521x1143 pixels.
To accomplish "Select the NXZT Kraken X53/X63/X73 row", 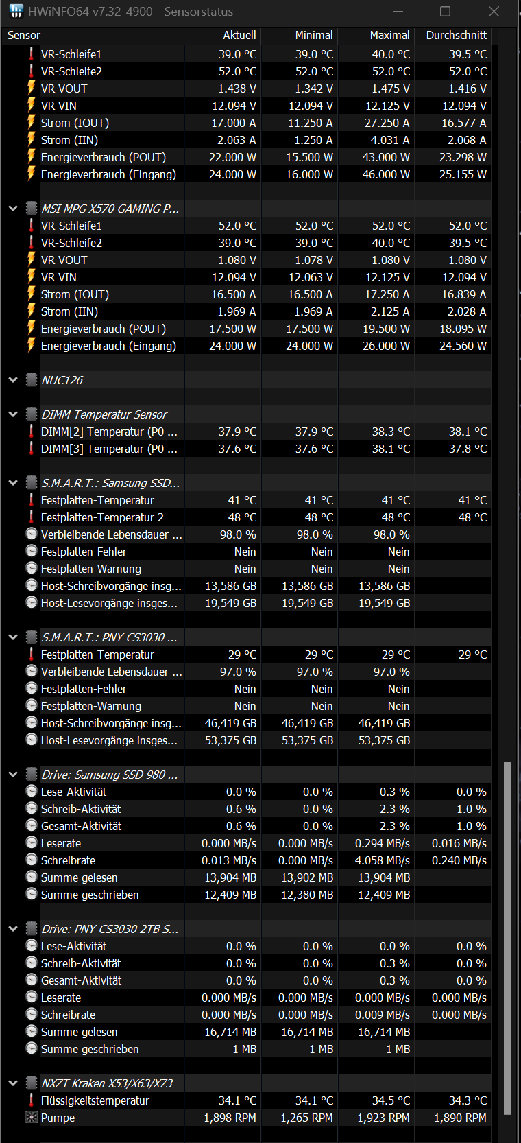I will [x=245, y=1083].
